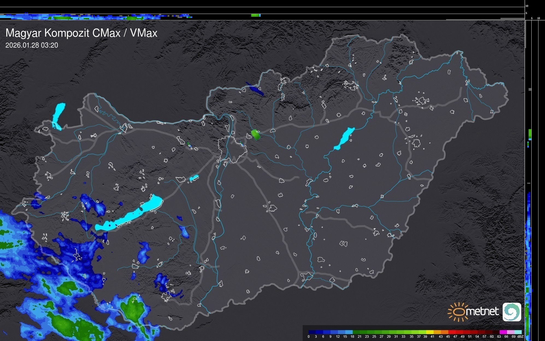The width and height of the screenshot is (545, 341).
Task: Click the green radar echo east of Budapest
Action: [x=256, y=135]
